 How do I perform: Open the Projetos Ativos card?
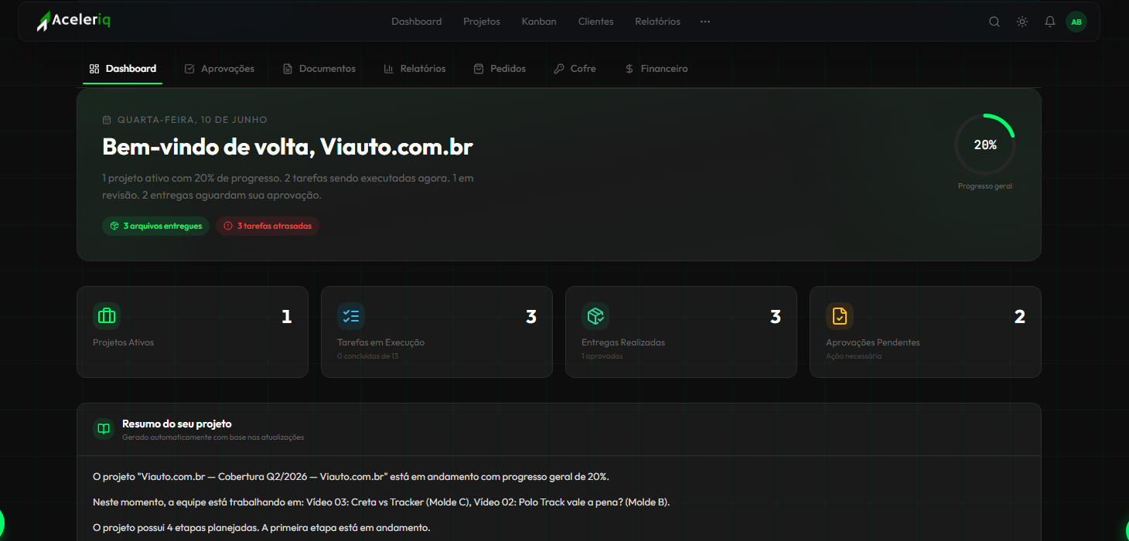coord(193,332)
